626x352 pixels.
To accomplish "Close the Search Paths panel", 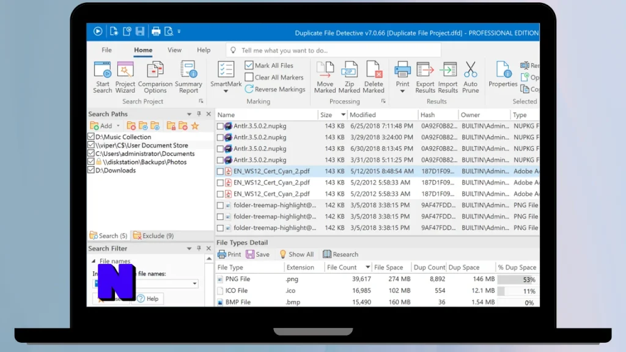I will pyautogui.click(x=208, y=114).
